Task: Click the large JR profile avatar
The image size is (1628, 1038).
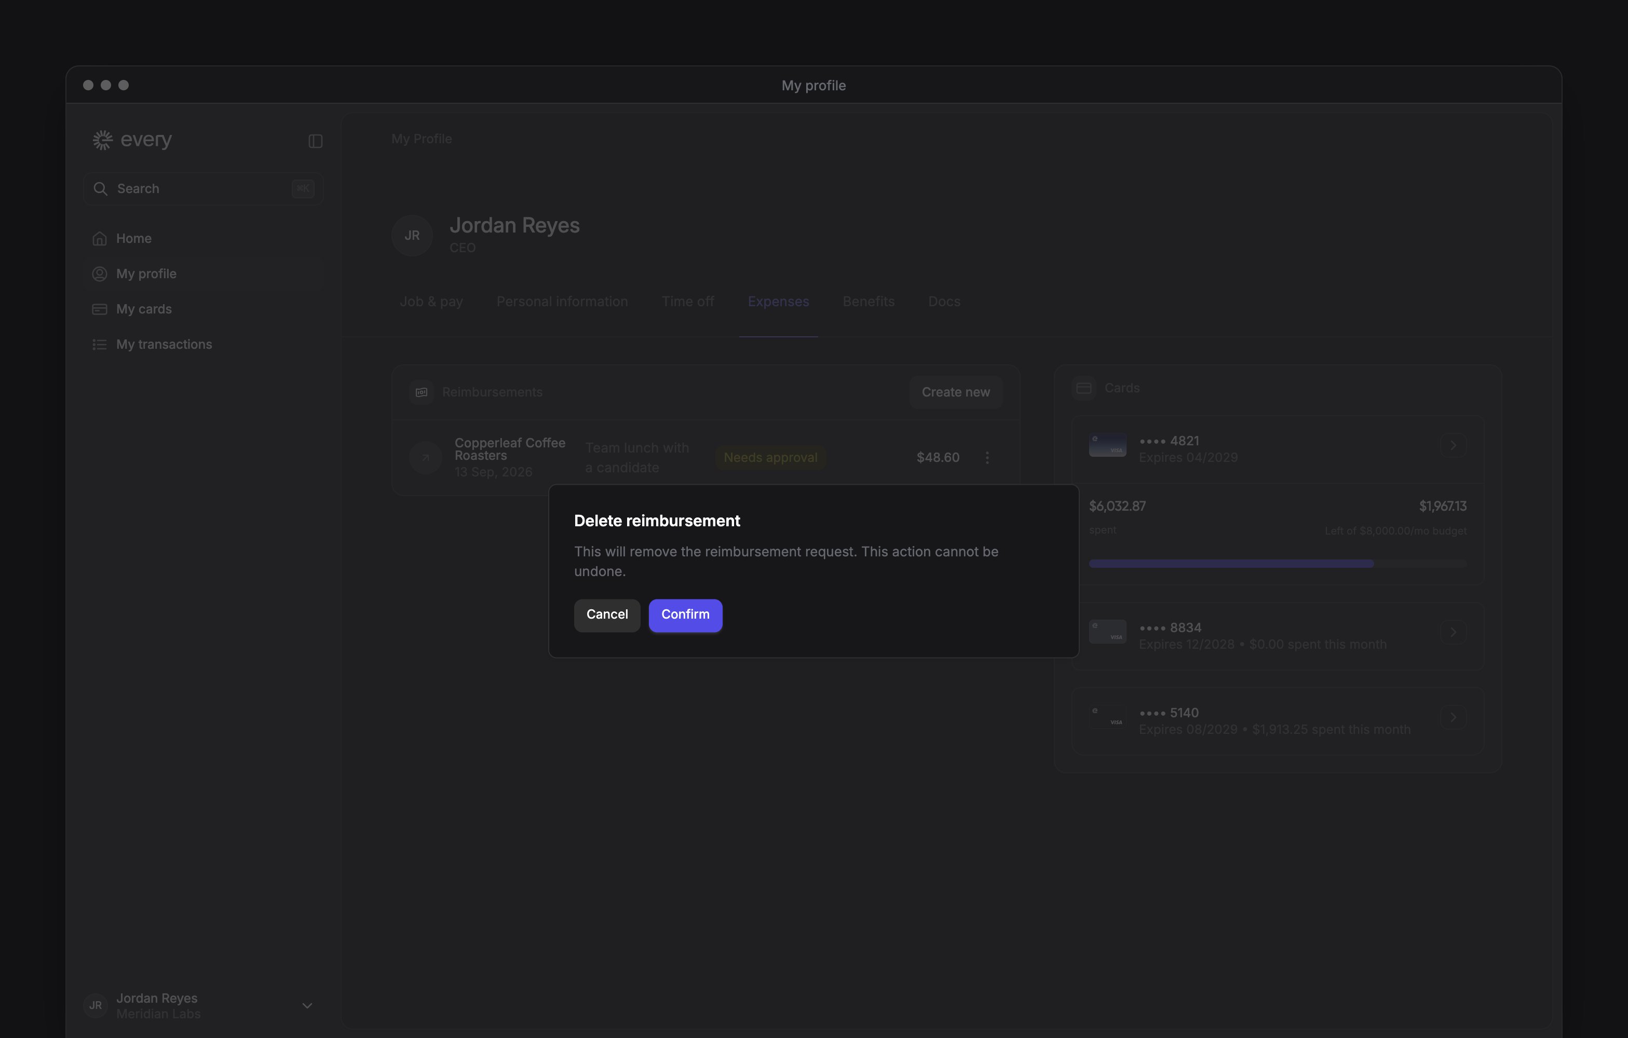Action: click(x=412, y=235)
